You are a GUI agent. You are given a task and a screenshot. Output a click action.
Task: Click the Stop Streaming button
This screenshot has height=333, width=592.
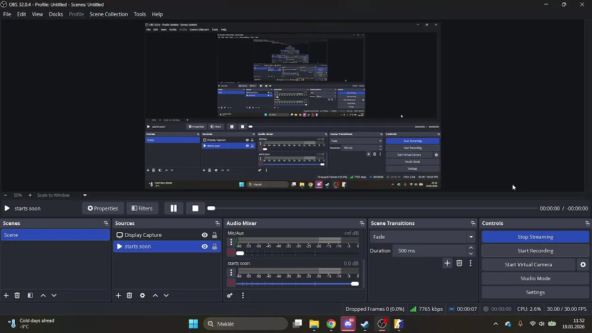pyautogui.click(x=535, y=237)
